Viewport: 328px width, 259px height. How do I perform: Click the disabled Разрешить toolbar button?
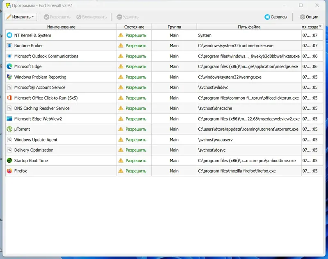tap(57, 17)
